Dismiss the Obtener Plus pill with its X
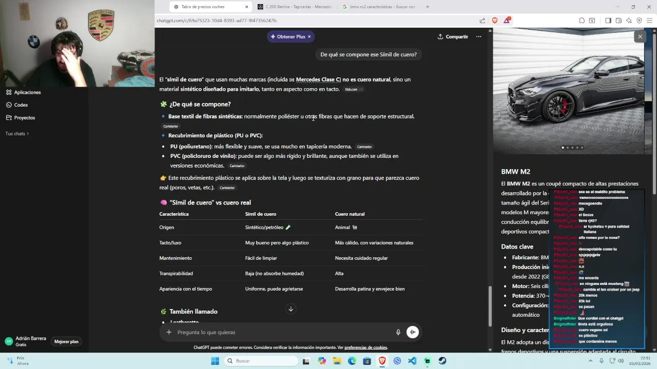This screenshot has width=657, height=369. [310, 36]
